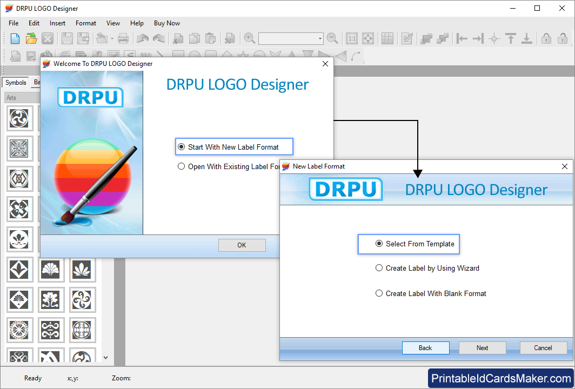
Task: Click the closed padlock Lock icon
Action: click(546, 38)
